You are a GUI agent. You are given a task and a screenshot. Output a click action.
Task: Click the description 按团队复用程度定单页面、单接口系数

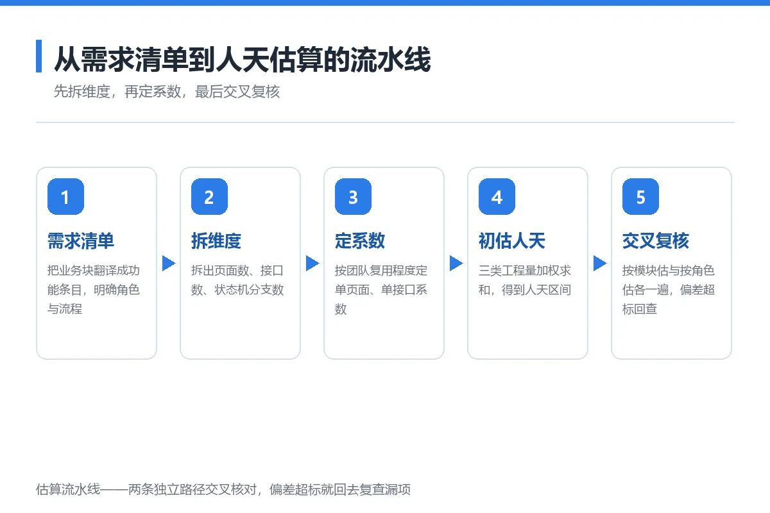381,290
